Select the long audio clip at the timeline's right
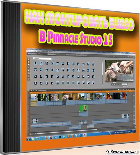This screenshot has width=140, height=155. (x=111, y=121)
